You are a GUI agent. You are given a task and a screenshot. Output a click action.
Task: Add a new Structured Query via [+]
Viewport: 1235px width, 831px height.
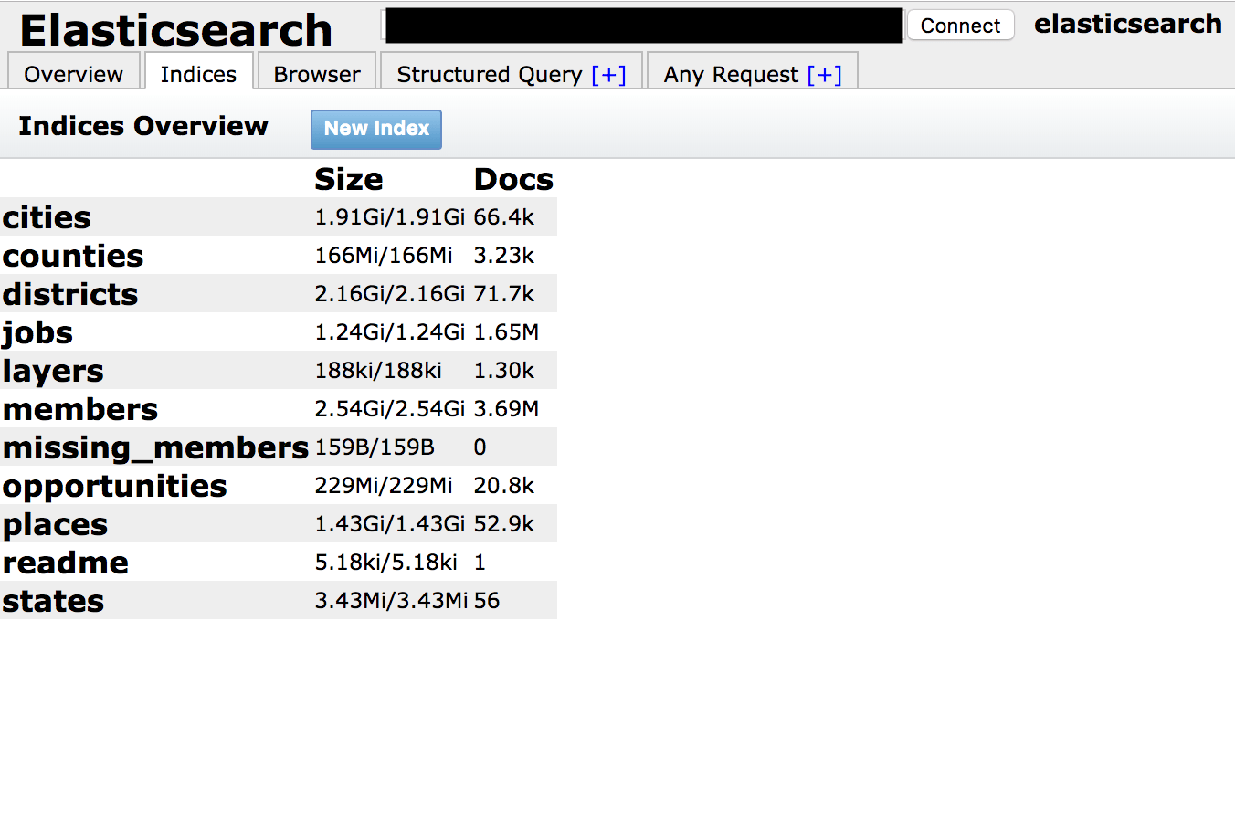(x=608, y=75)
